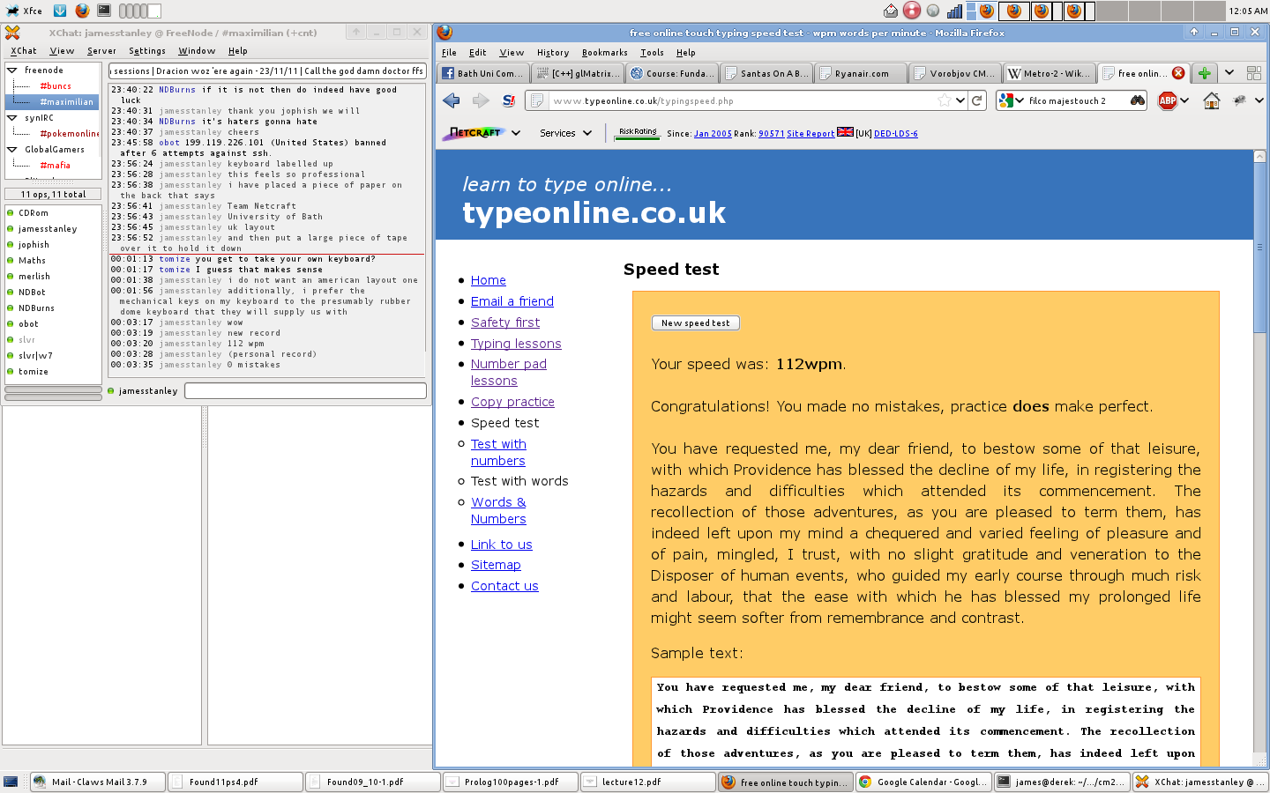Click the Firefox home icon
Viewport: 1270px width, 793px height.
pos(1212,100)
